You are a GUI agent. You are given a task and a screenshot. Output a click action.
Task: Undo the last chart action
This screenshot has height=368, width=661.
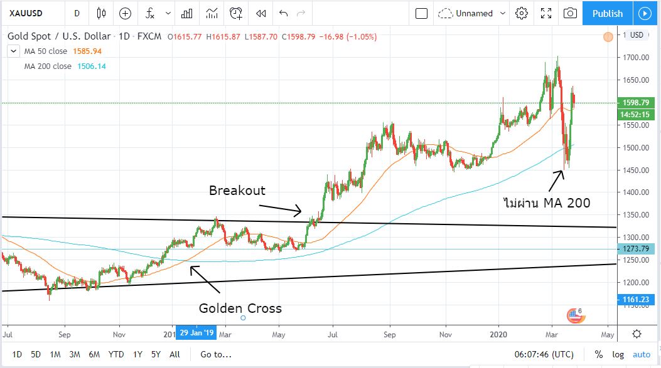tap(283, 13)
